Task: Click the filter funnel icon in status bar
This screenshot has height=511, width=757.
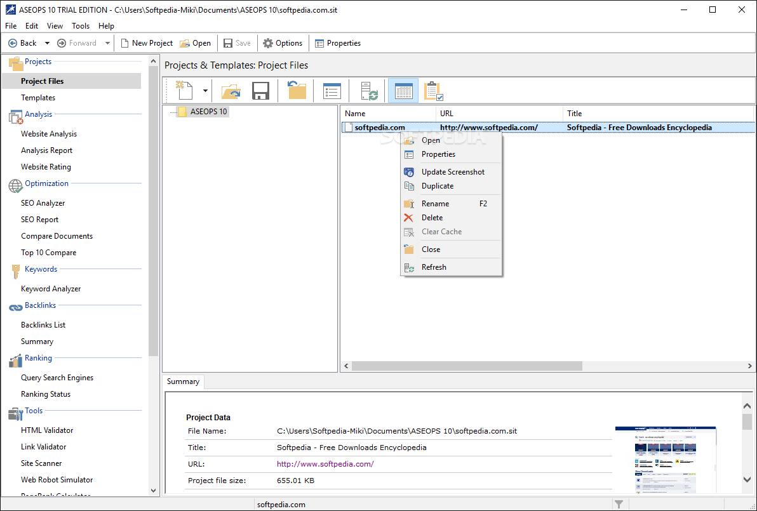Action: (x=619, y=504)
